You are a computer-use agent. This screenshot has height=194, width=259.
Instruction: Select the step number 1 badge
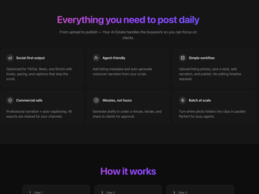[30, 192]
